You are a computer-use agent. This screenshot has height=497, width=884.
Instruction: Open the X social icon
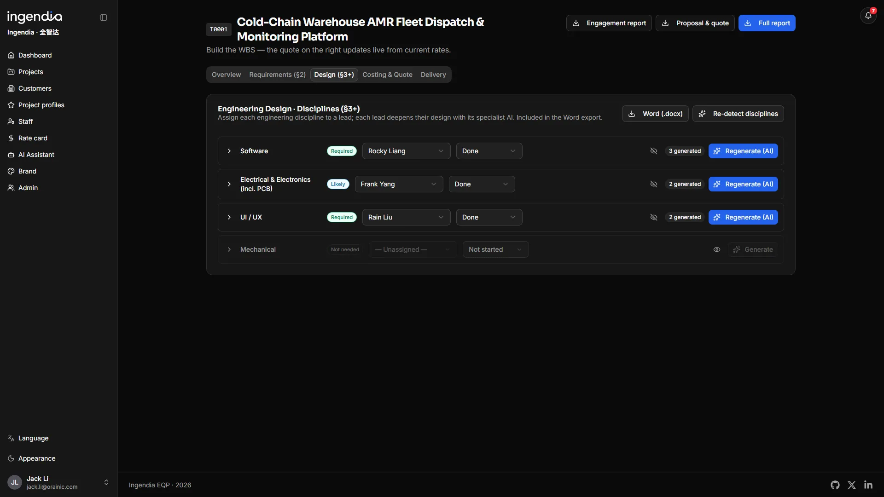(852, 485)
